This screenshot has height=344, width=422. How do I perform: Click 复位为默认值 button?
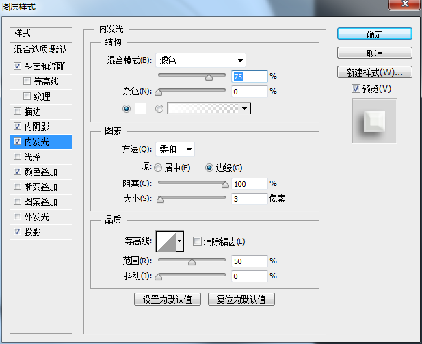(241, 300)
